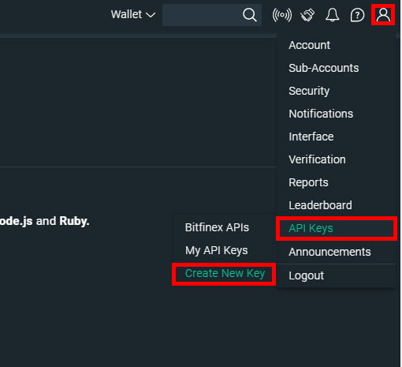Viewport: 402px width, 367px height.
Task: Open Notifications menu item
Action: coord(321,114)
